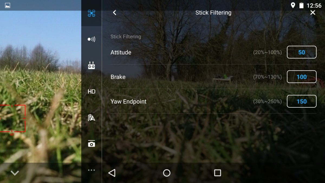Close the Stick Filtering panel
The width and height of the screenshot is (325, 183).
pyautogui.click(x=313, y=12)
